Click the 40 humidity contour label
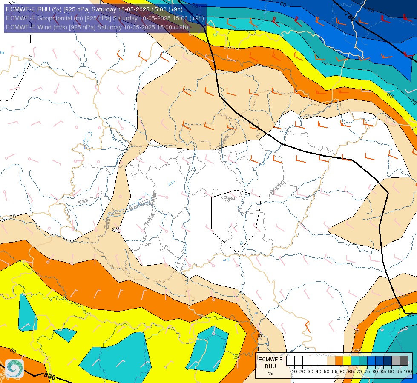Screen dimensions: 417x383 30,58
